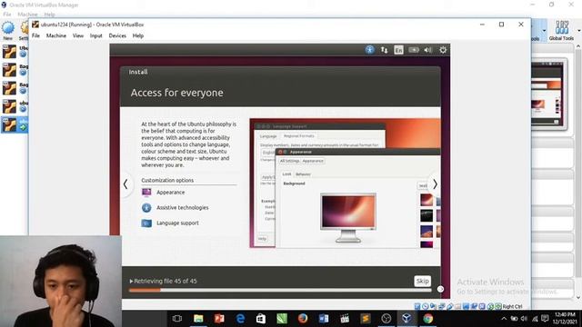This screenshot has width=582, height=327.
Task: Click the Appearance option text
Action: (170, 192)
